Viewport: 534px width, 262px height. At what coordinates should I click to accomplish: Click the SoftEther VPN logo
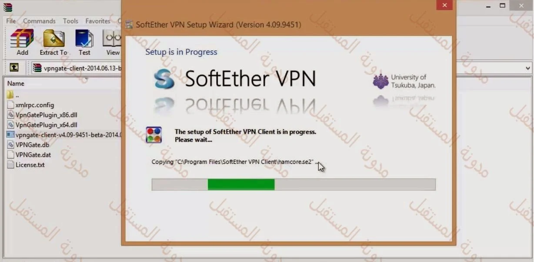point(235,79)
